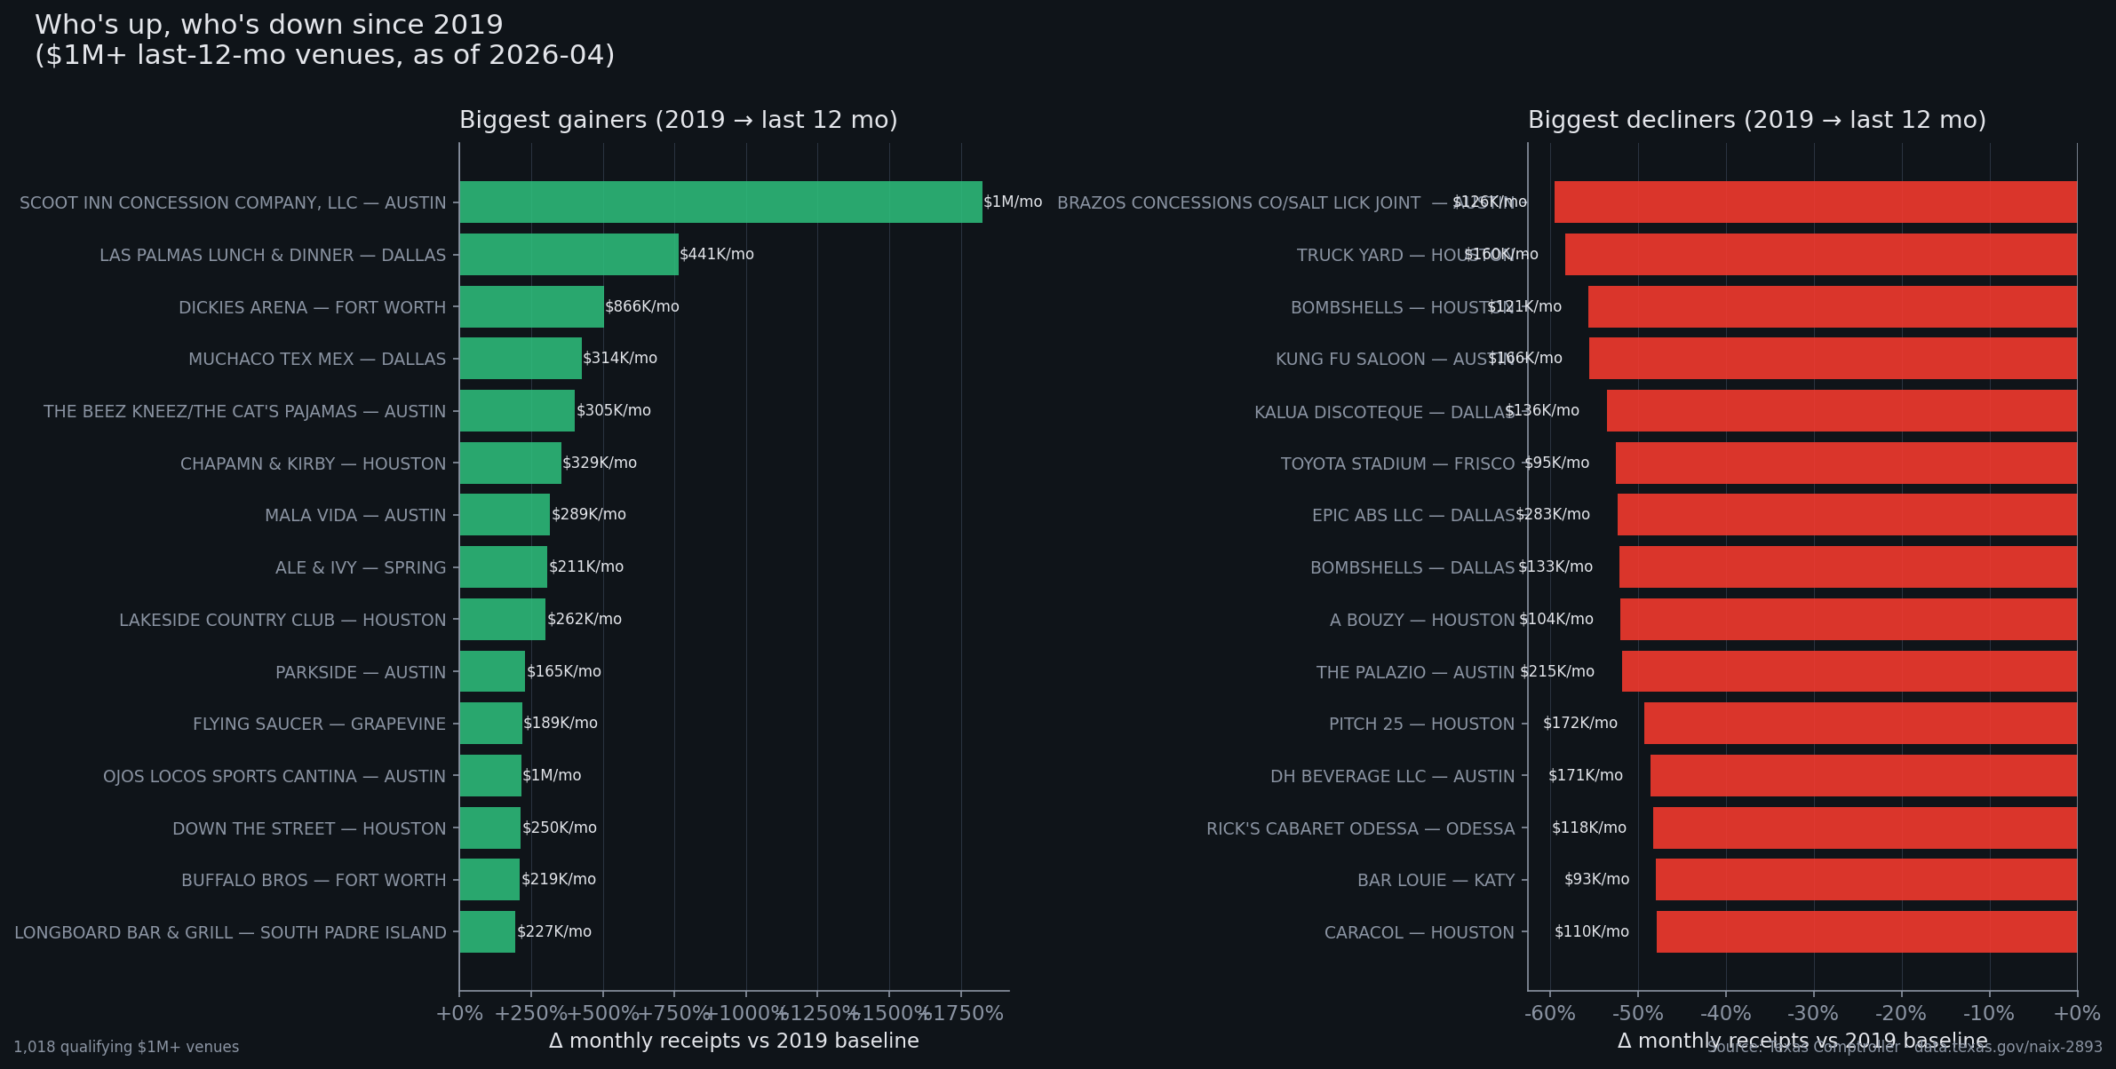2116x1069 pixels.
Task: Click the Biggest decliners panel title
Action: pyautogui.click(x=1756, y=120)
